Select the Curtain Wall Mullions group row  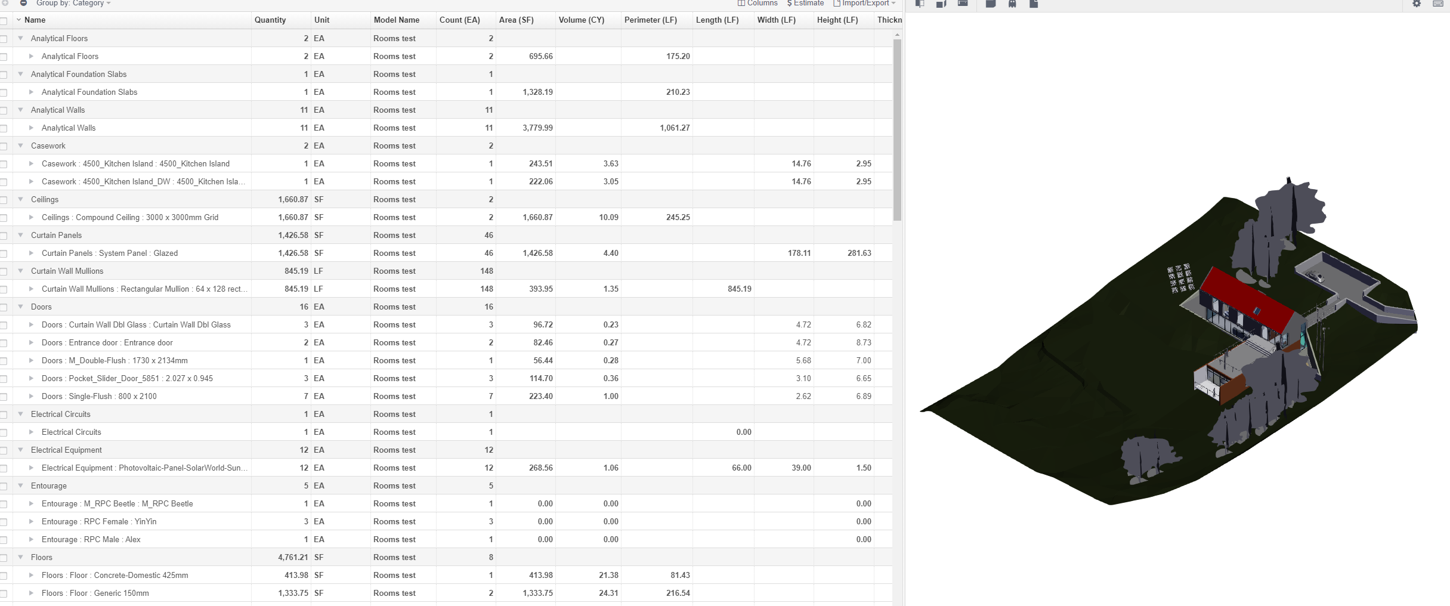446,271
